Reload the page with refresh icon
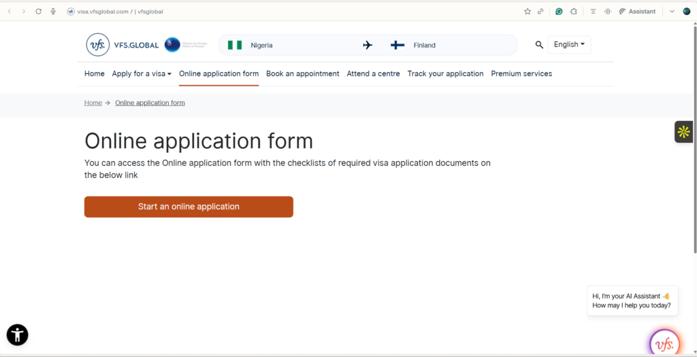 coord(38,12)
